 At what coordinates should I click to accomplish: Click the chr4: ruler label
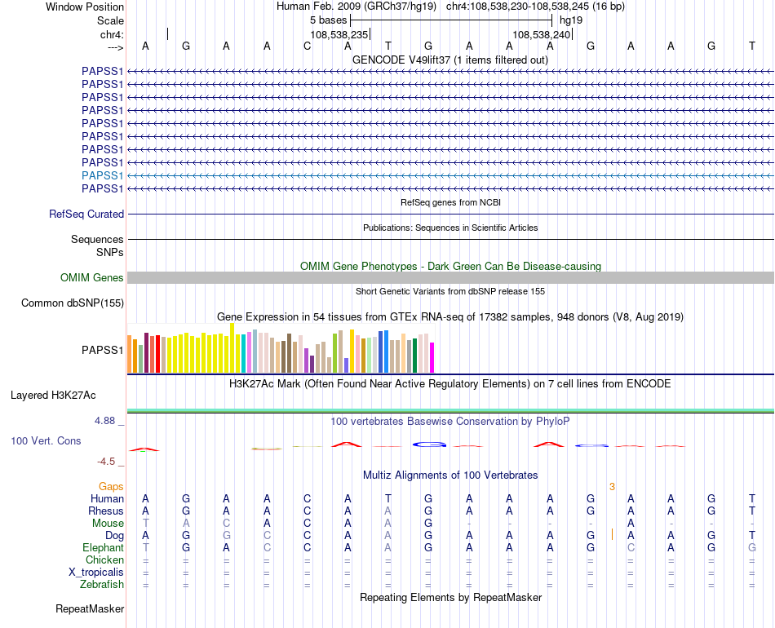coord(112,34)
